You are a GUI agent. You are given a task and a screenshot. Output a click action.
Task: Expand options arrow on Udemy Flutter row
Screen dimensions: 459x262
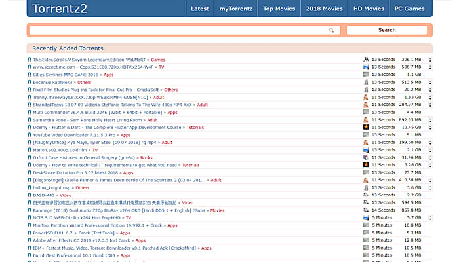pyautogui.click(x=430, y=128)
